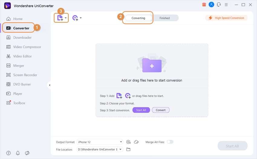The height and width of the screenshot is (159, 257).
Task: Open the Merger tool
Action: tap(15, 65)
